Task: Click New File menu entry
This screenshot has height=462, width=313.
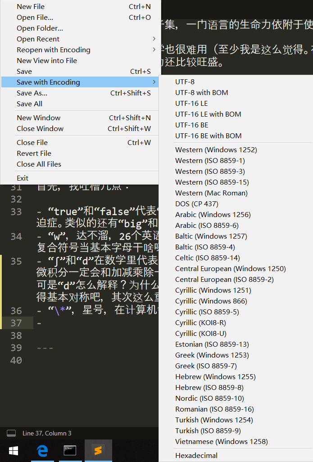Action: [x=31, y=7]
